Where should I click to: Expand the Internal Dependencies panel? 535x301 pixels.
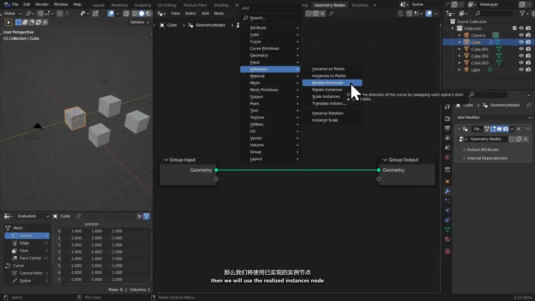click(x=487, y=158)
